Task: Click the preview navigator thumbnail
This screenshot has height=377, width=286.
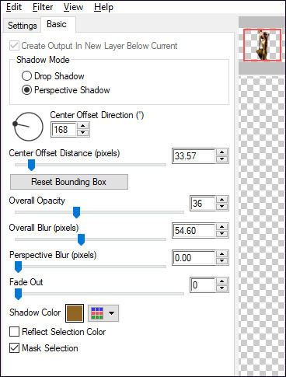Action: click(262, 45)
